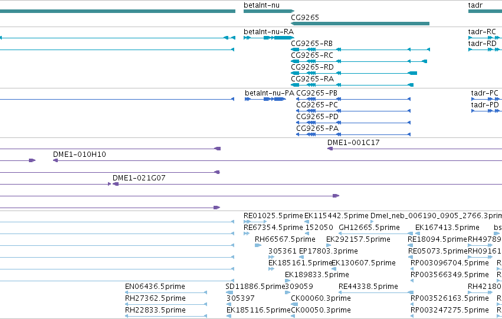Click EST RH22833.5prime
502x319 pixels.
(x=166, y=316)
